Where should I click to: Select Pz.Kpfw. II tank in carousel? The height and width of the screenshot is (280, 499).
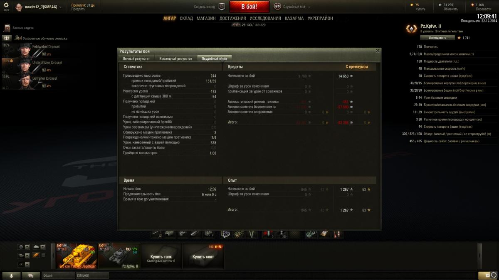[119, 256]
